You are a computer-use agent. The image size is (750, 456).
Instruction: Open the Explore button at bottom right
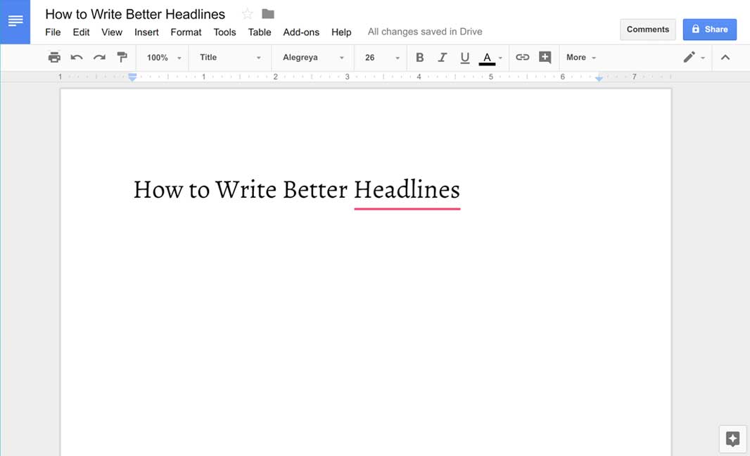point(732,438)
